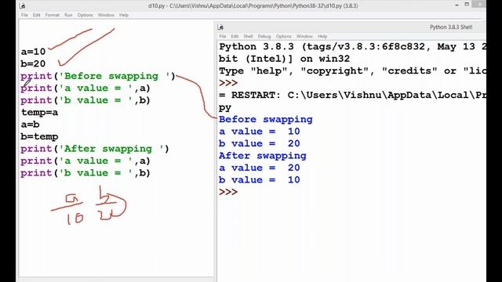Click 'b value = 20' output line
Viewport: 502px width, 282px height.
coord(260,143)
